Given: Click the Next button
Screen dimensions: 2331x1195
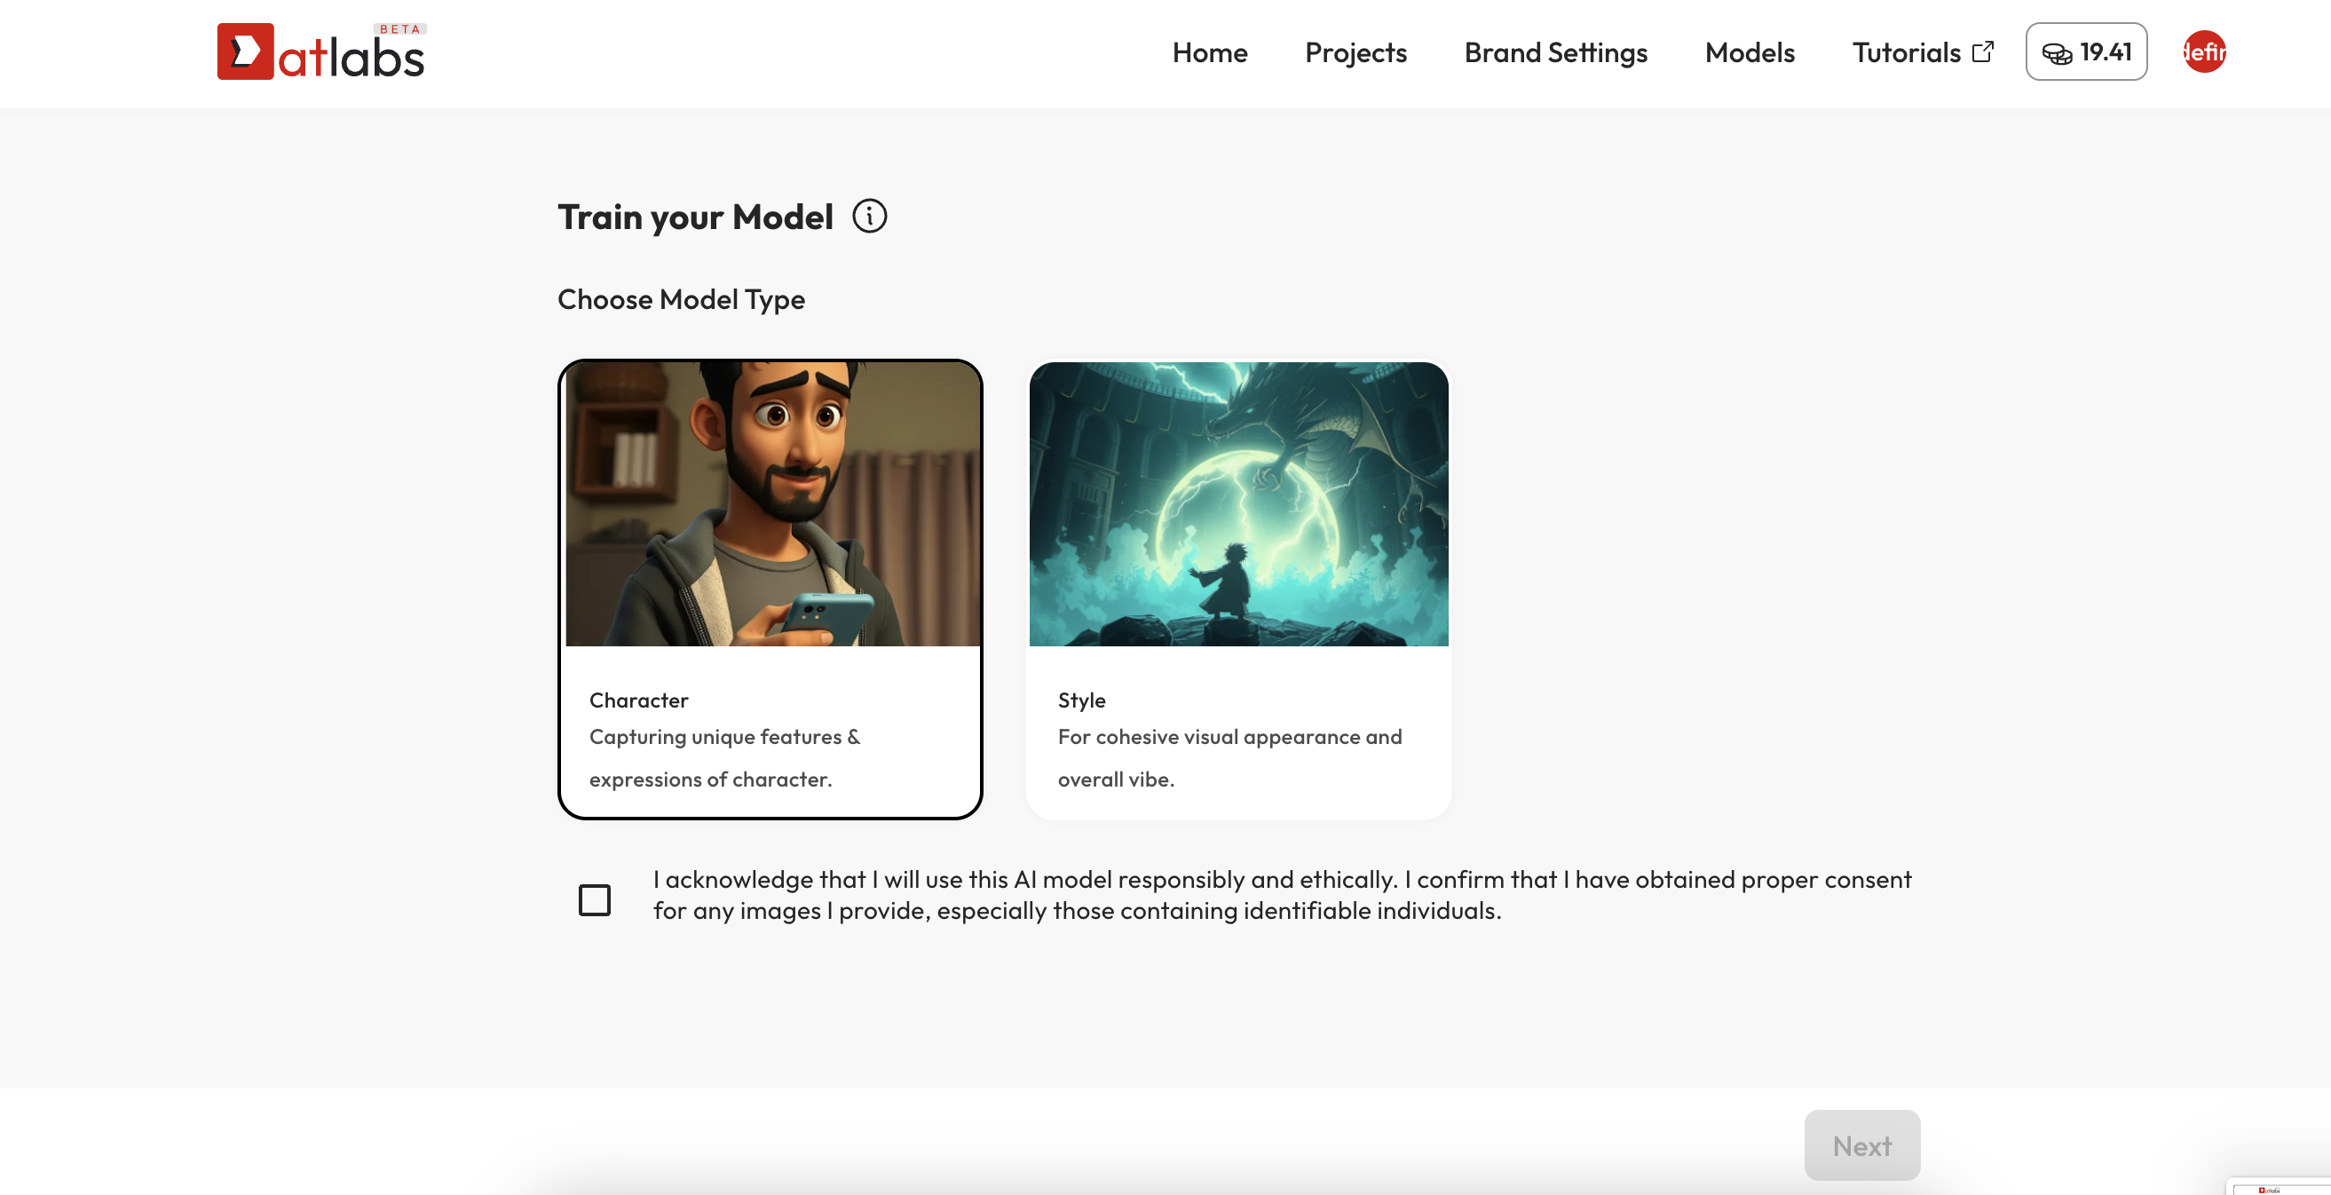Looking at the screenshot, I should pyautogui.click(x=1861, y=1145).
